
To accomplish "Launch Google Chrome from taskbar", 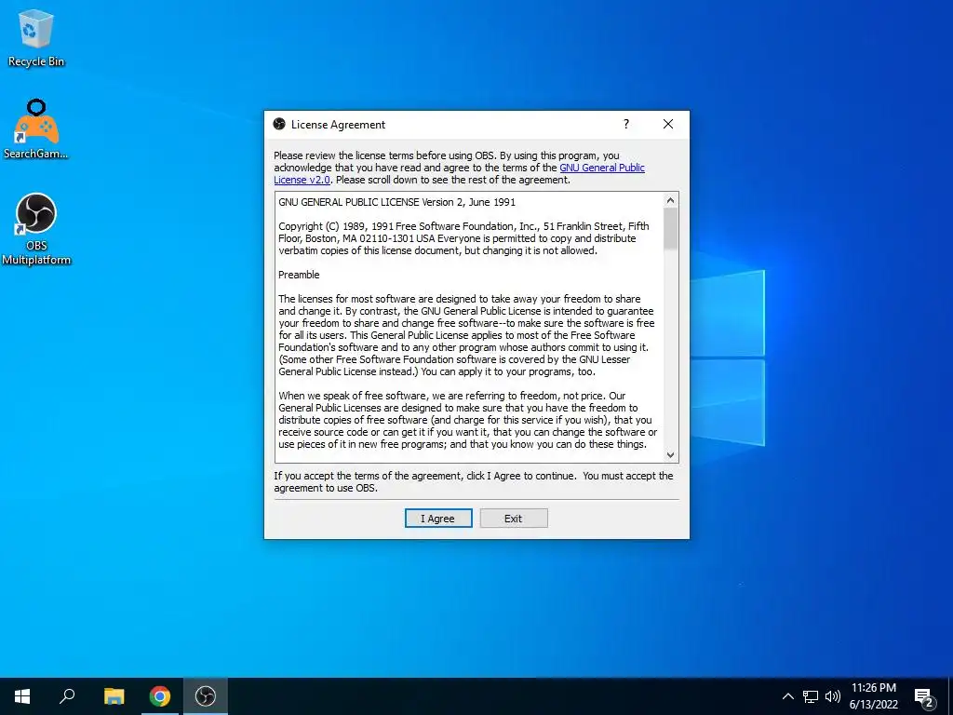I will point(160,696).
